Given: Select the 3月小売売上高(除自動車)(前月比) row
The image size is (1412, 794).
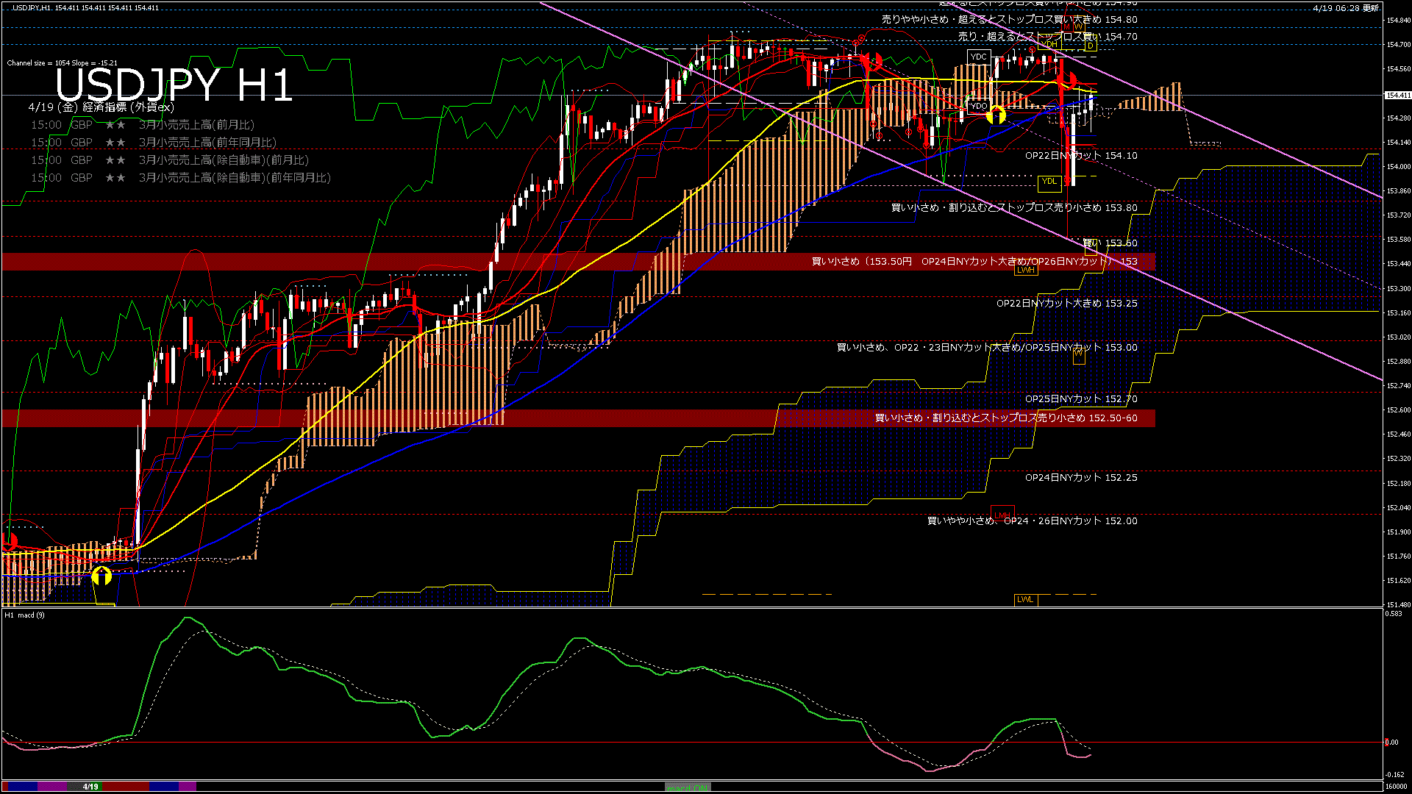Looking at the screenshot, I should 170,160.
